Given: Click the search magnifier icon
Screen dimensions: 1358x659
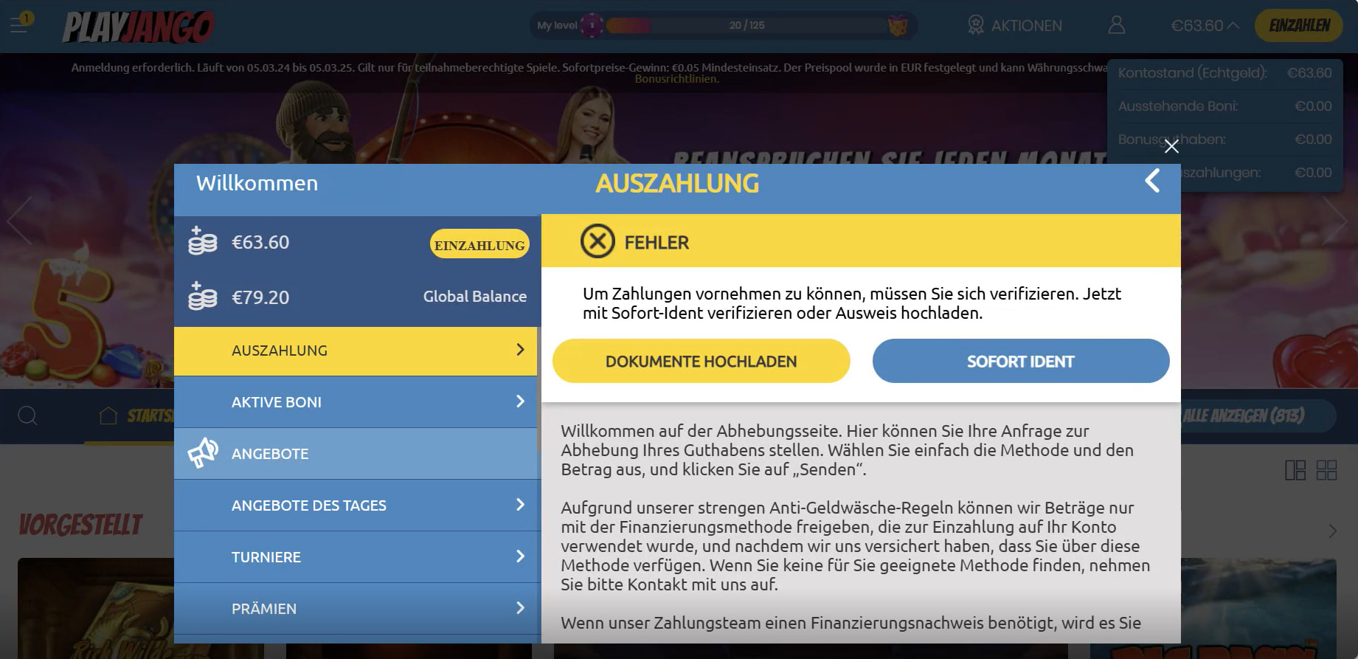Looking at the screenshot, I should point(27,416).
